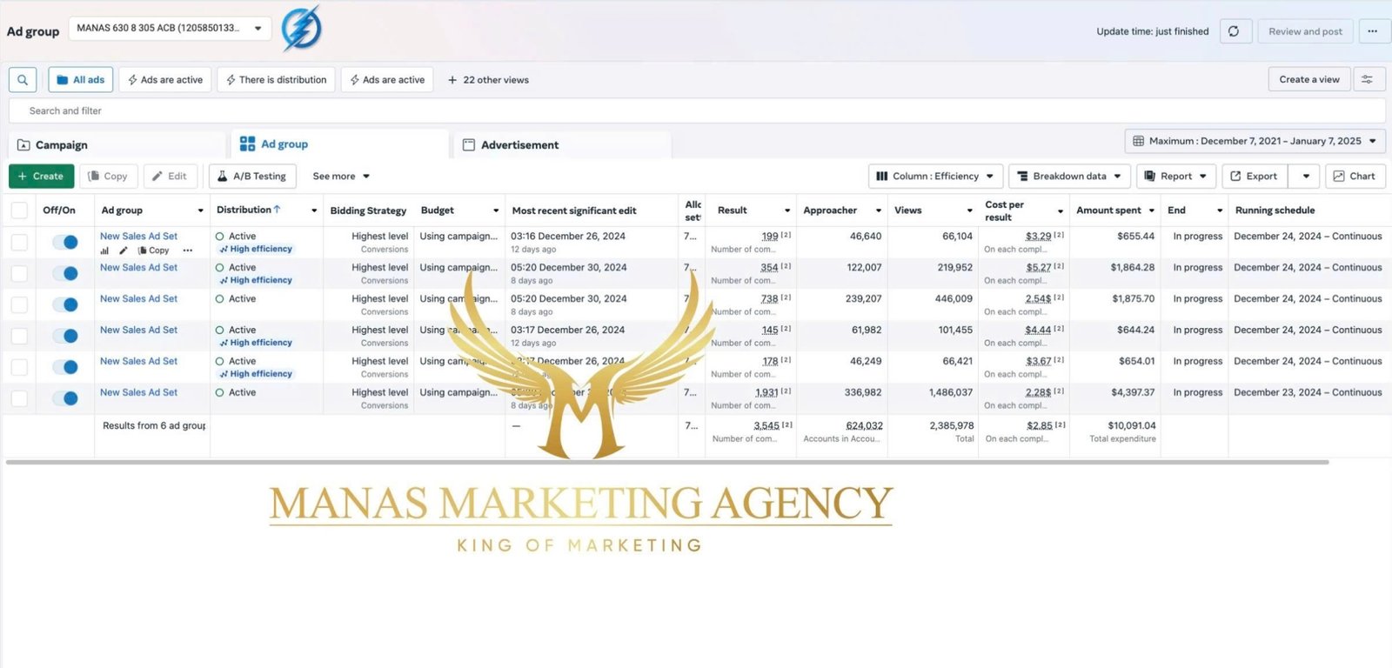This screenshot has width=1392, height=668.
Task: Click the pencil edit icon under first ad set
Action: (124, 250)
